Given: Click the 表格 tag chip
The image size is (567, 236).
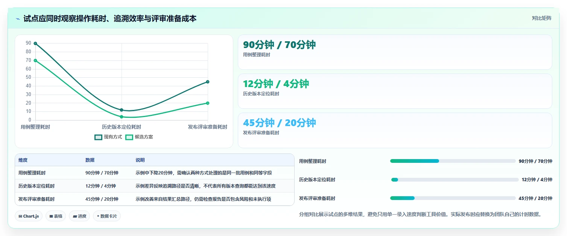Looking at the screenshot, I should point(56,216).
